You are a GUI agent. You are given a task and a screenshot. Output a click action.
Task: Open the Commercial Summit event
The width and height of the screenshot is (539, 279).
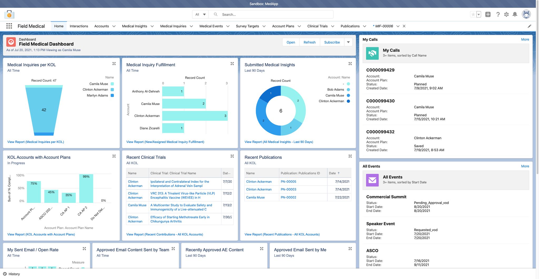(386, 197)
